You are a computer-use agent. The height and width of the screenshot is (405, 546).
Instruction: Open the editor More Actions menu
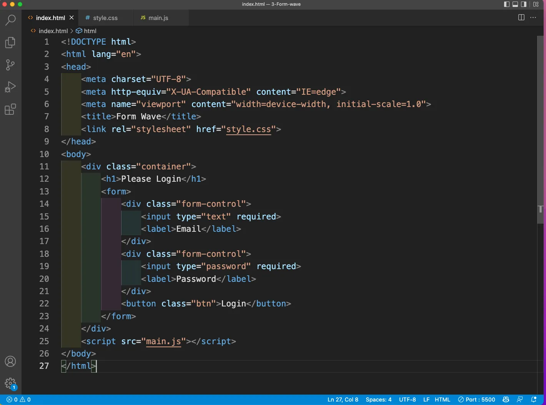tap(533, 17)
